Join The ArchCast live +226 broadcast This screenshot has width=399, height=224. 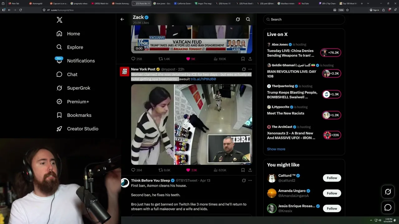pyautogui.click(x=332, y=135)
